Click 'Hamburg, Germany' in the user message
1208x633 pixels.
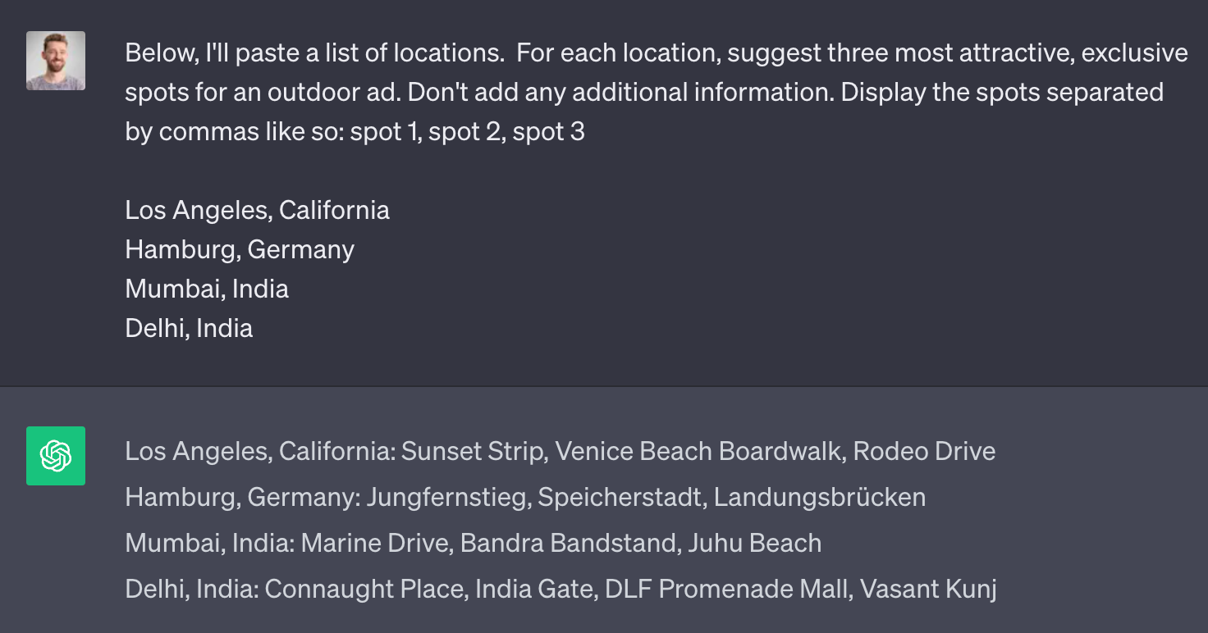point(240,249)
